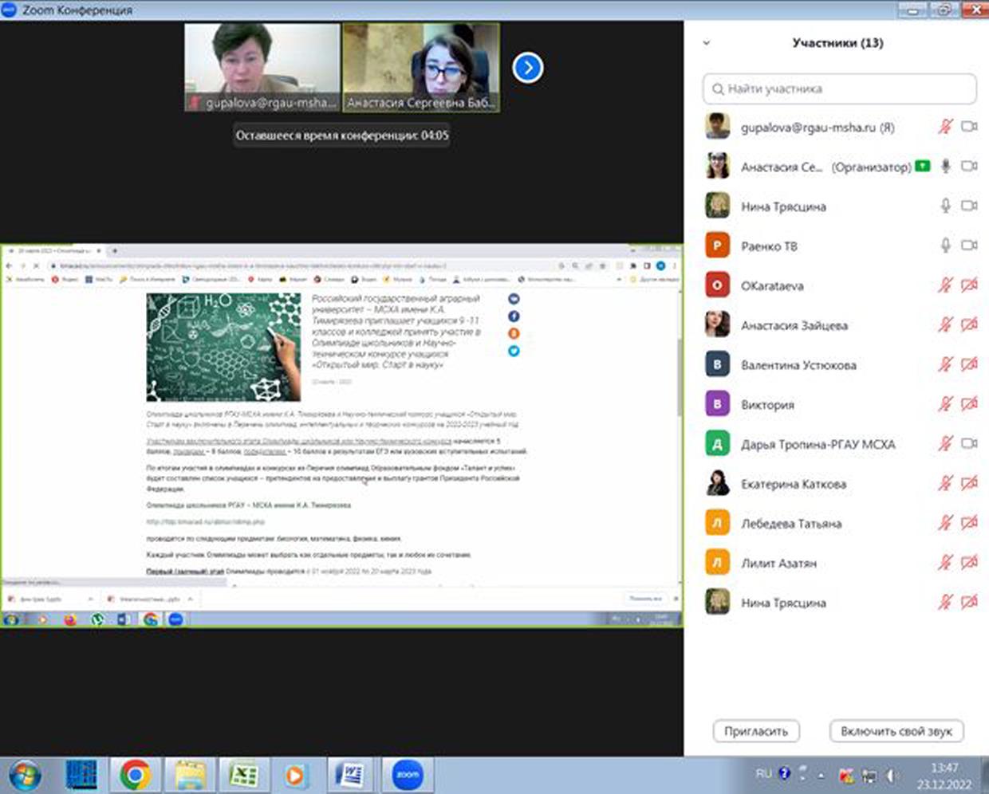Toggle muted microphone for Лилит Азатян
989x794 pixels.
click(x=945, y=563)
